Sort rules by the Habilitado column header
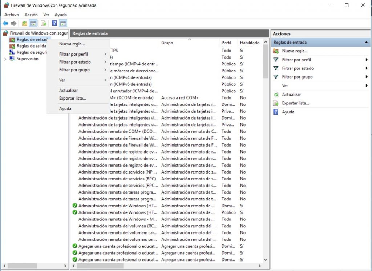Screen dimensions: 372x271 (249, 43)
